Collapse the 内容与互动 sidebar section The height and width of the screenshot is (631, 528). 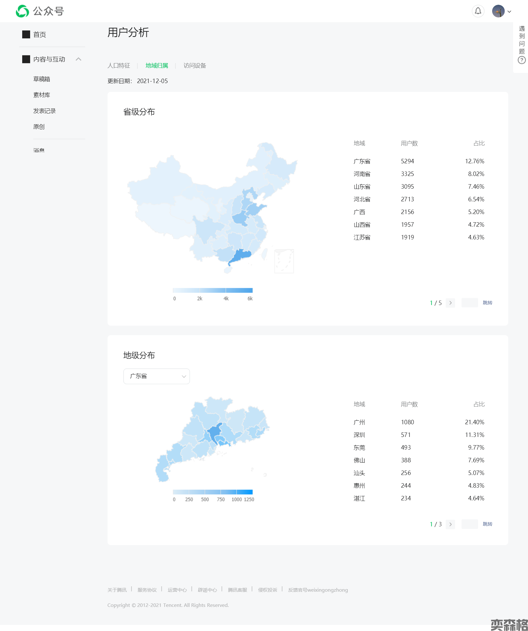point(79,59)
